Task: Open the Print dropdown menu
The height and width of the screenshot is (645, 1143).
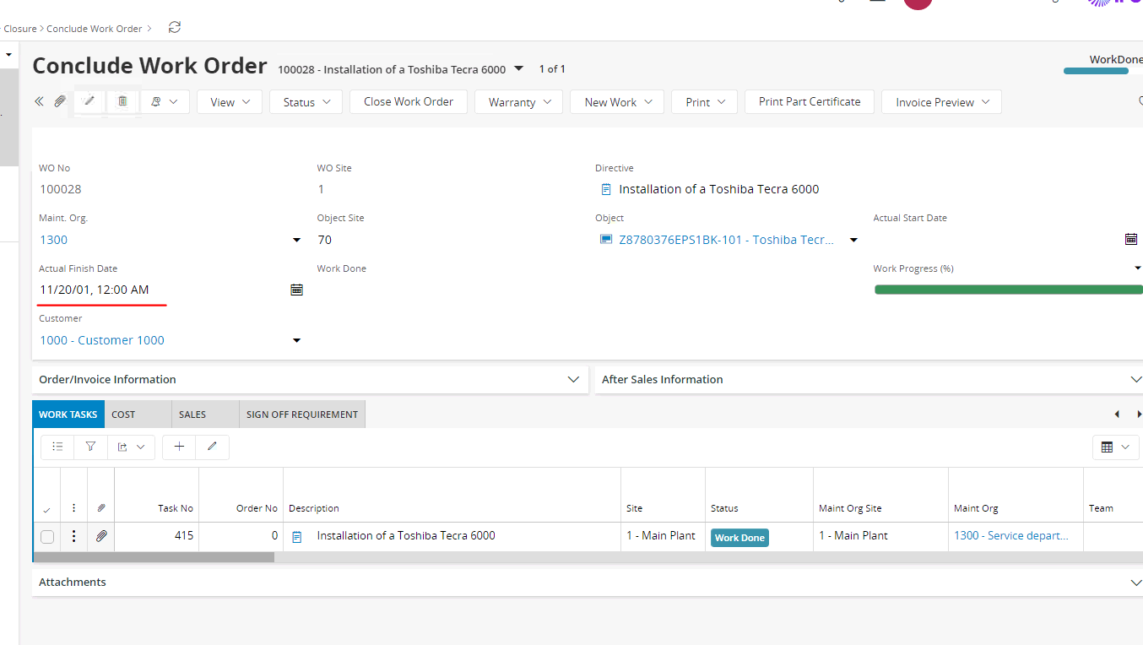Action: pyautogui.click(x=705, y=102)
